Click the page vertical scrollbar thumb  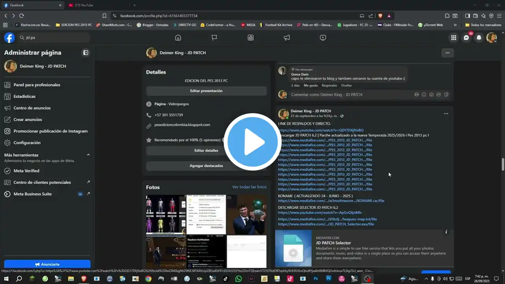click(x=503, y=164)
